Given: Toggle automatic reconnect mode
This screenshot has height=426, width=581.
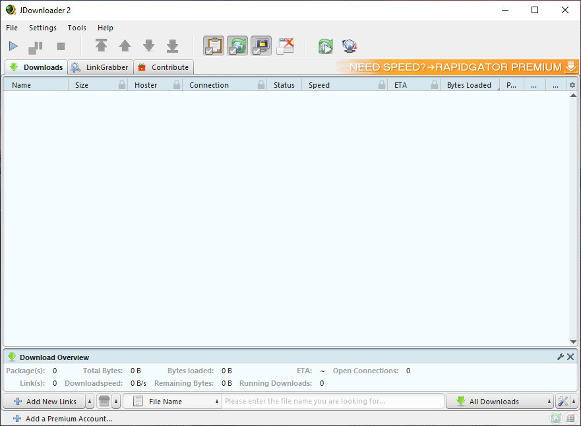Looking at the screenshot, I should pos(237,46).
